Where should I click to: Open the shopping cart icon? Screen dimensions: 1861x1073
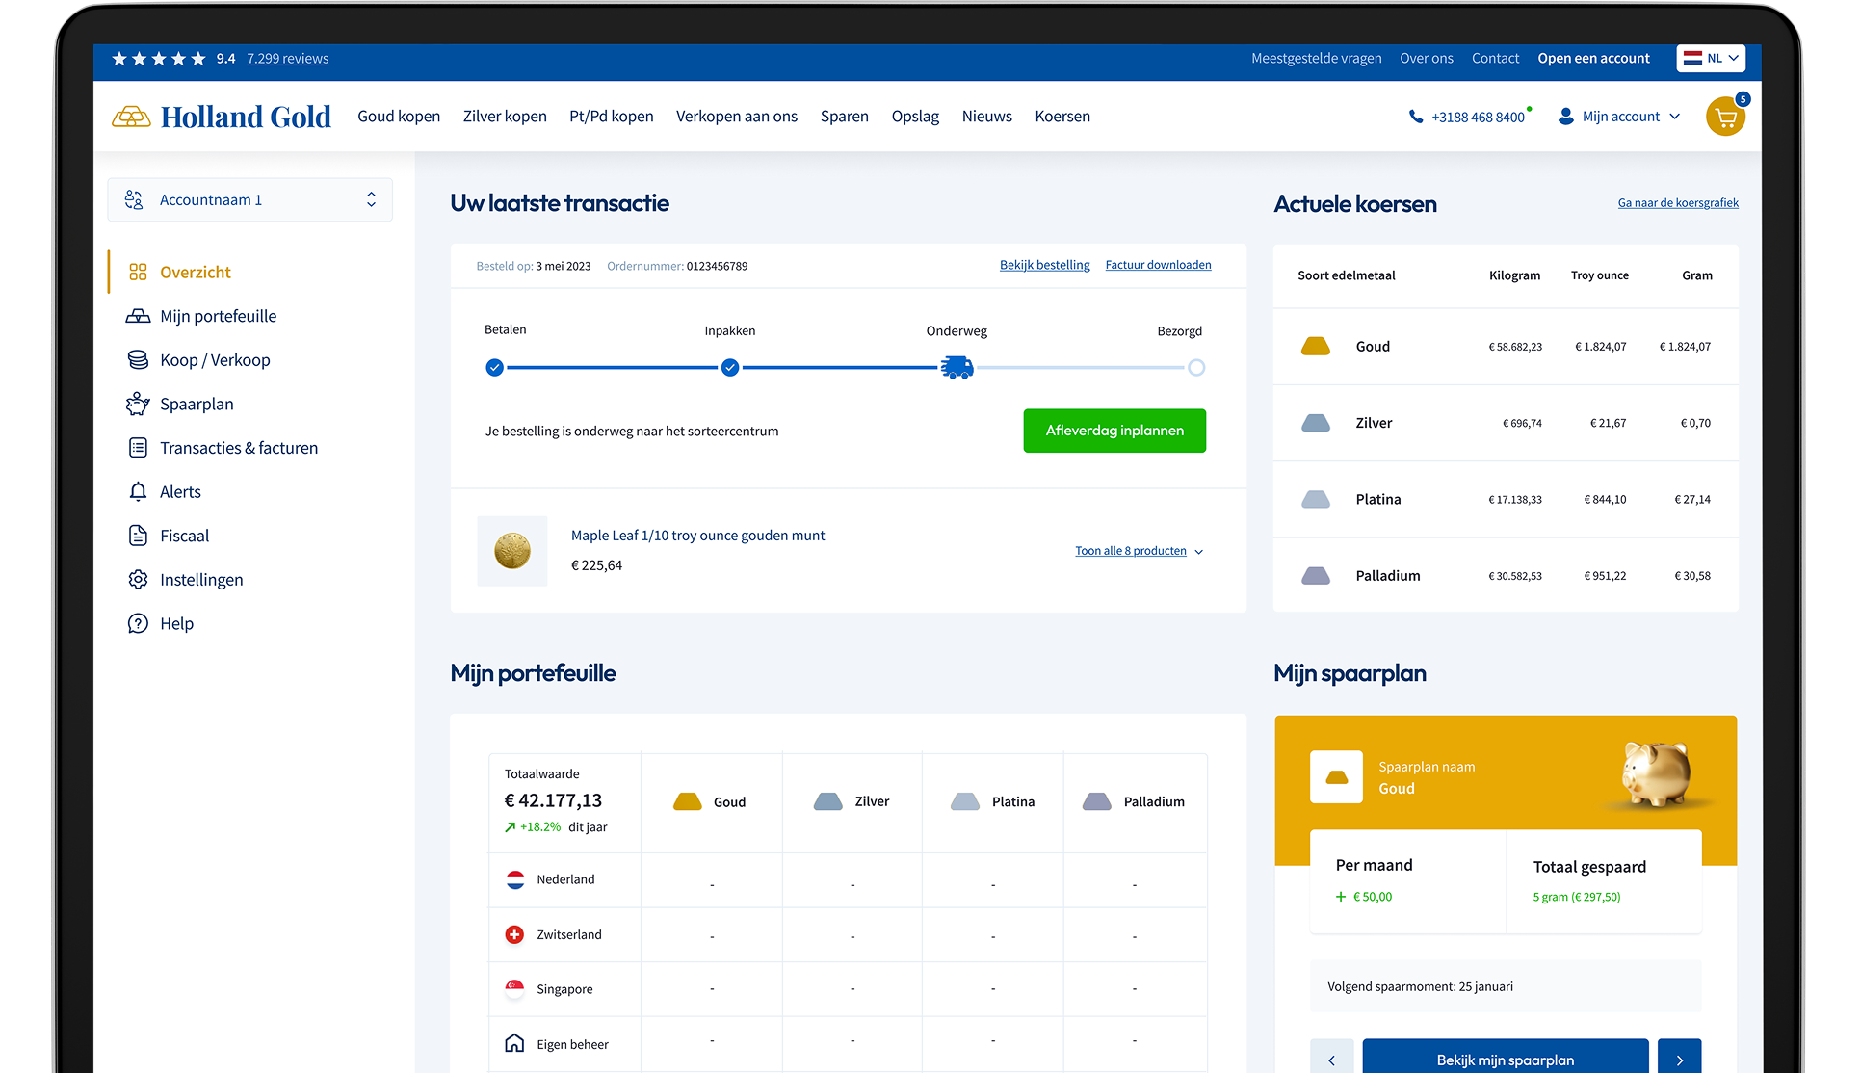point(1724,118)
